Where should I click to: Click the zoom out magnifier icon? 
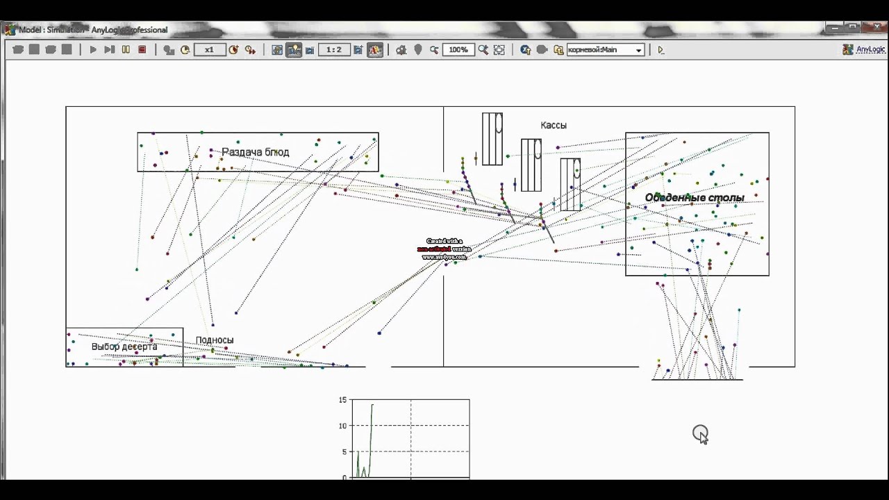(x=434, y=50)
